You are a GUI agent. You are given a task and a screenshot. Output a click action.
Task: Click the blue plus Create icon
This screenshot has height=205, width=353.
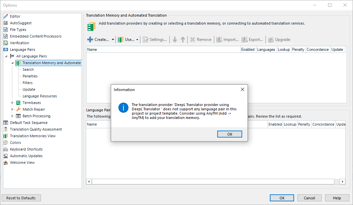pos(90,40)
